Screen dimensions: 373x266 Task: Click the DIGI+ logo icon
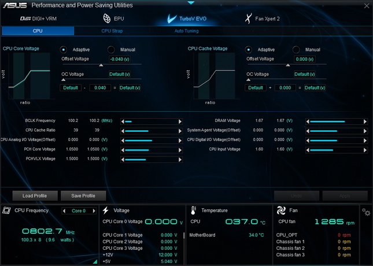click(x=25, y=19)
